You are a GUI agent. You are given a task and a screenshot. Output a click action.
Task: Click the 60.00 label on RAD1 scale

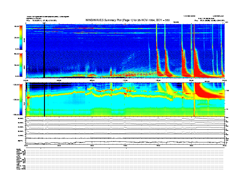16,54
